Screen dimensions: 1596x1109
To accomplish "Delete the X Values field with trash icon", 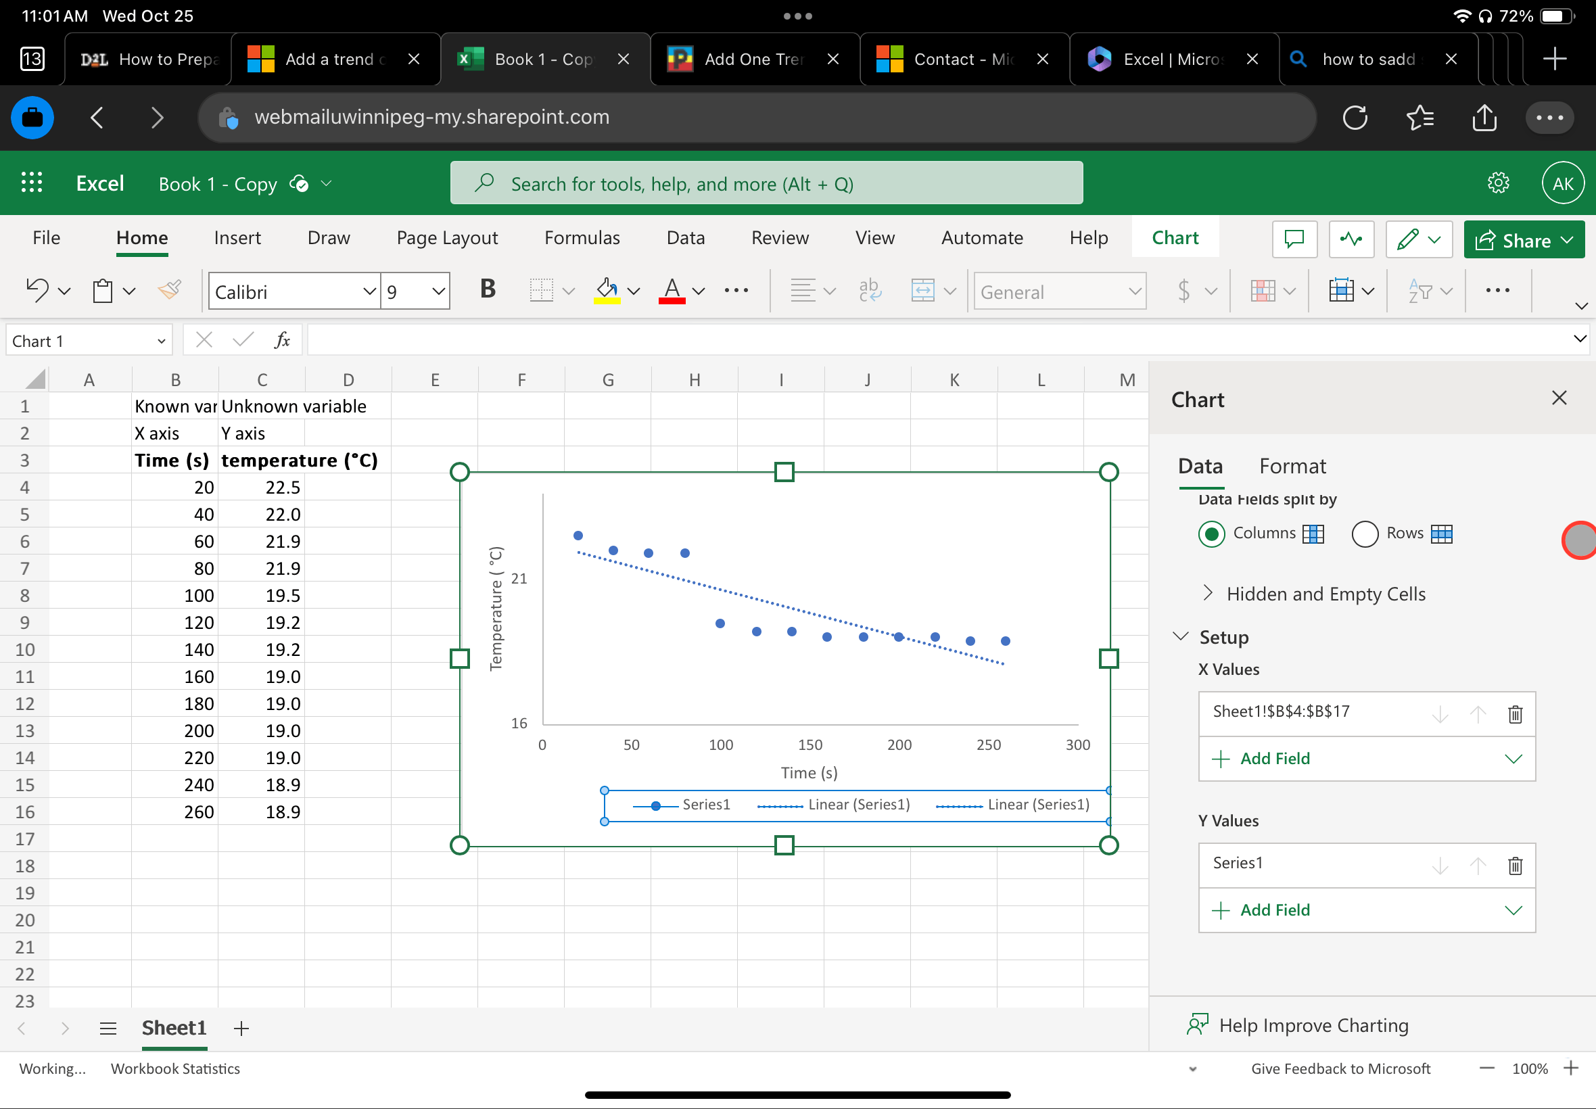I will pos(1516,714).
